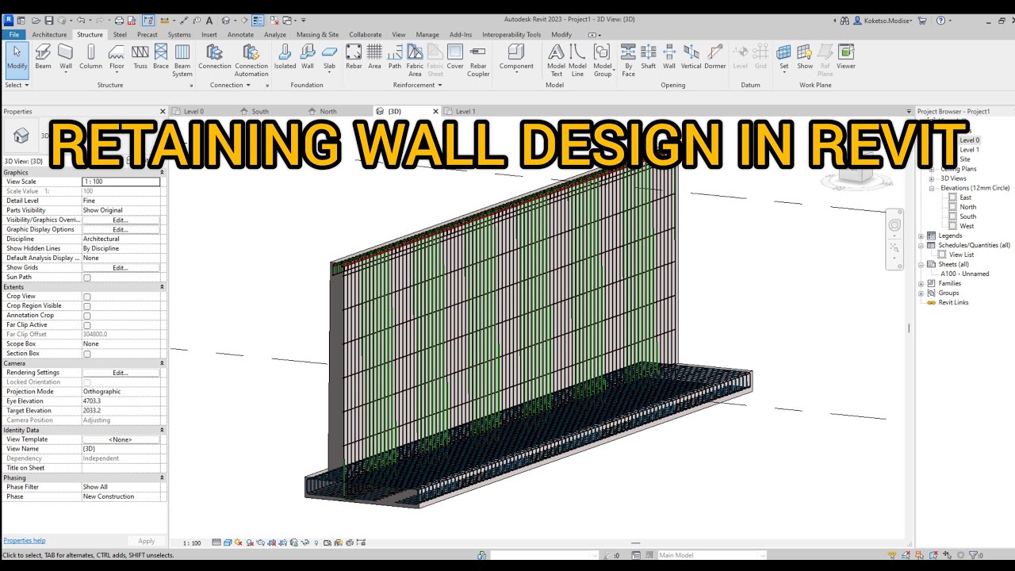The height and width of the screenshot is (571, 1015).
Task: Click the View Template None button
Action: point(121,439)
